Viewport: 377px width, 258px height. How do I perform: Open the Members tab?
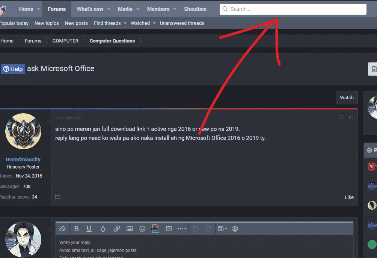click(158, 9)
